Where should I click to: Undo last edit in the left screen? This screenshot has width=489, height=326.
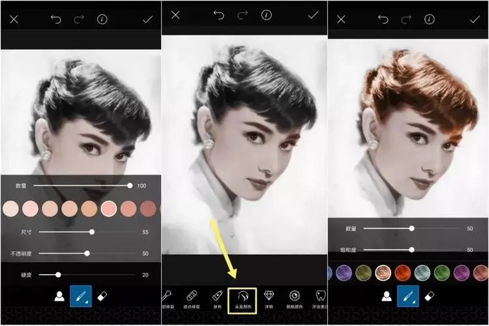tap(56, 20)
